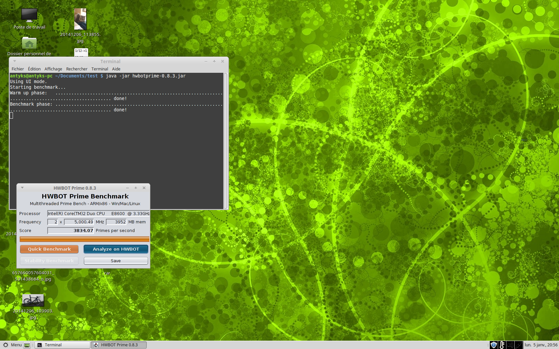This screenshot has width=559, height=349.
Task: Click the 'Starting benchmark...' line in Terminal
Action: [x=38, y=87]
